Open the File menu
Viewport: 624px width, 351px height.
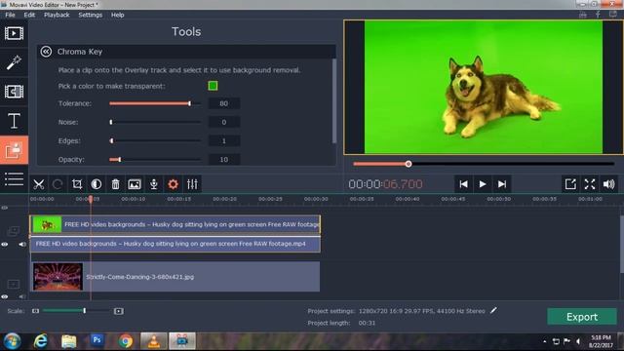10,15
